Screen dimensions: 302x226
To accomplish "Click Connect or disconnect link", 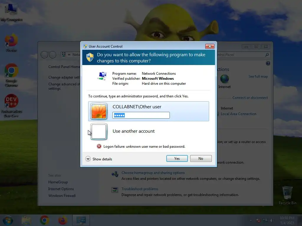I will pyautogui.click(x=250, y=98).
